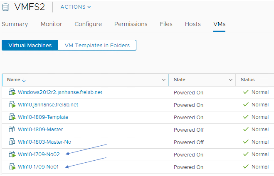Click the Win10-1809-Master powered-off VM icon
This screenshot has width=274, height=176.
point(12,130)
